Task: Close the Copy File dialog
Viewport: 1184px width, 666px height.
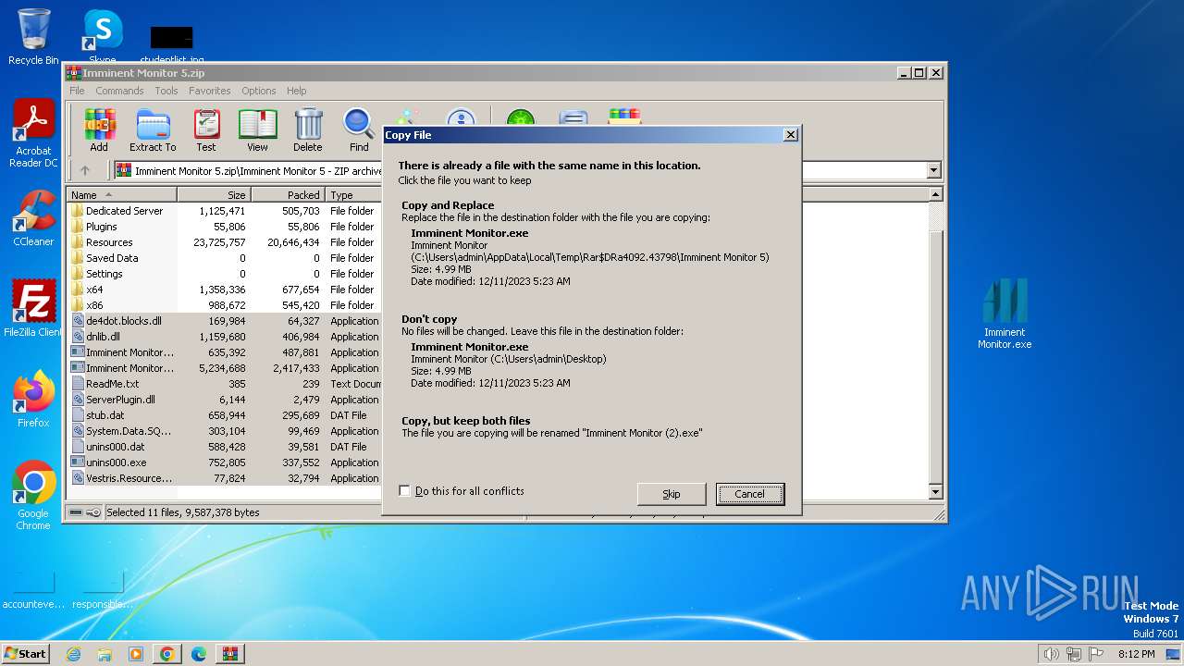Action: pos(790,135)
